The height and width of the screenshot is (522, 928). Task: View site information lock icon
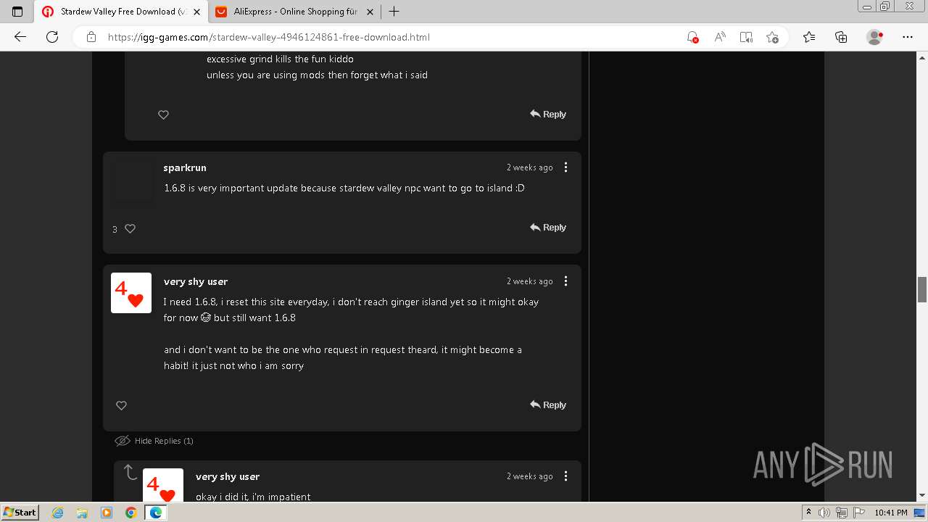91,37
